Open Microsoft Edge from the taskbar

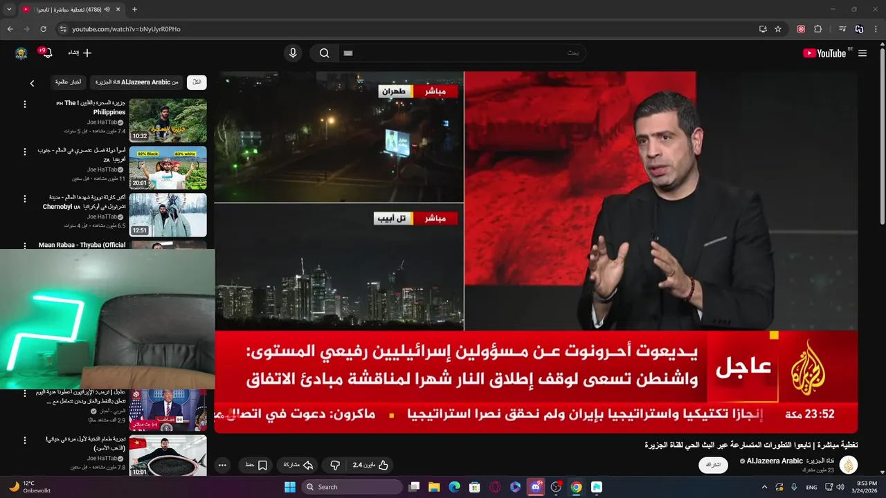click(454, 487)
